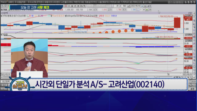Select the 월 (monthly) chart period button
This screenshot has height=111, width=197.
click(72, 6)
